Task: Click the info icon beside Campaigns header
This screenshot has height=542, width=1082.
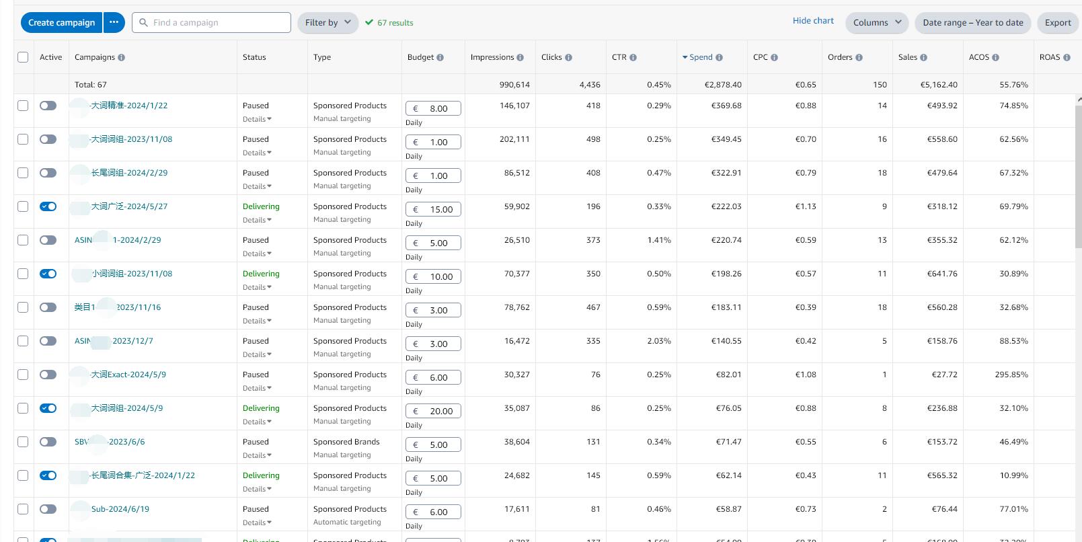Action: click(x=121, y=58)
